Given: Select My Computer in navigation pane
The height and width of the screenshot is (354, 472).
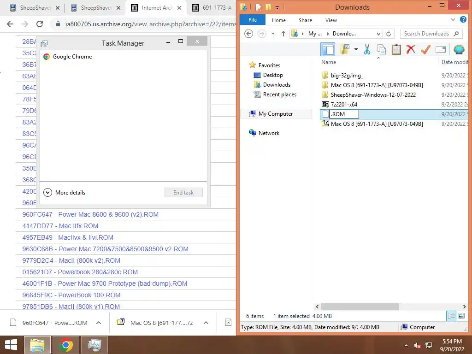Looking at the screenshot, I should [x=276, y=114].
